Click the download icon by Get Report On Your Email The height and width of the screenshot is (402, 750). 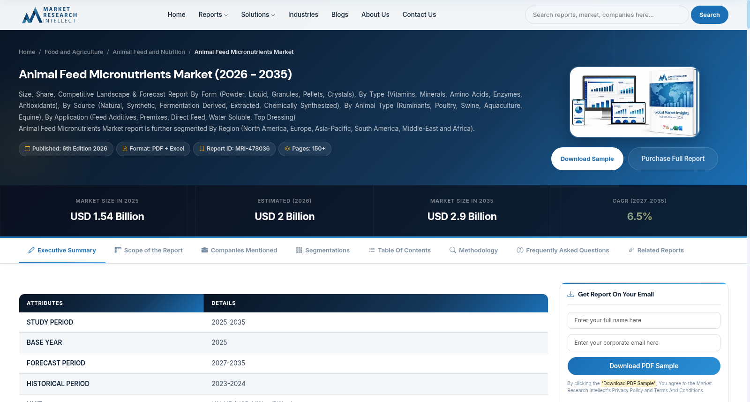(x=571, y=294)
